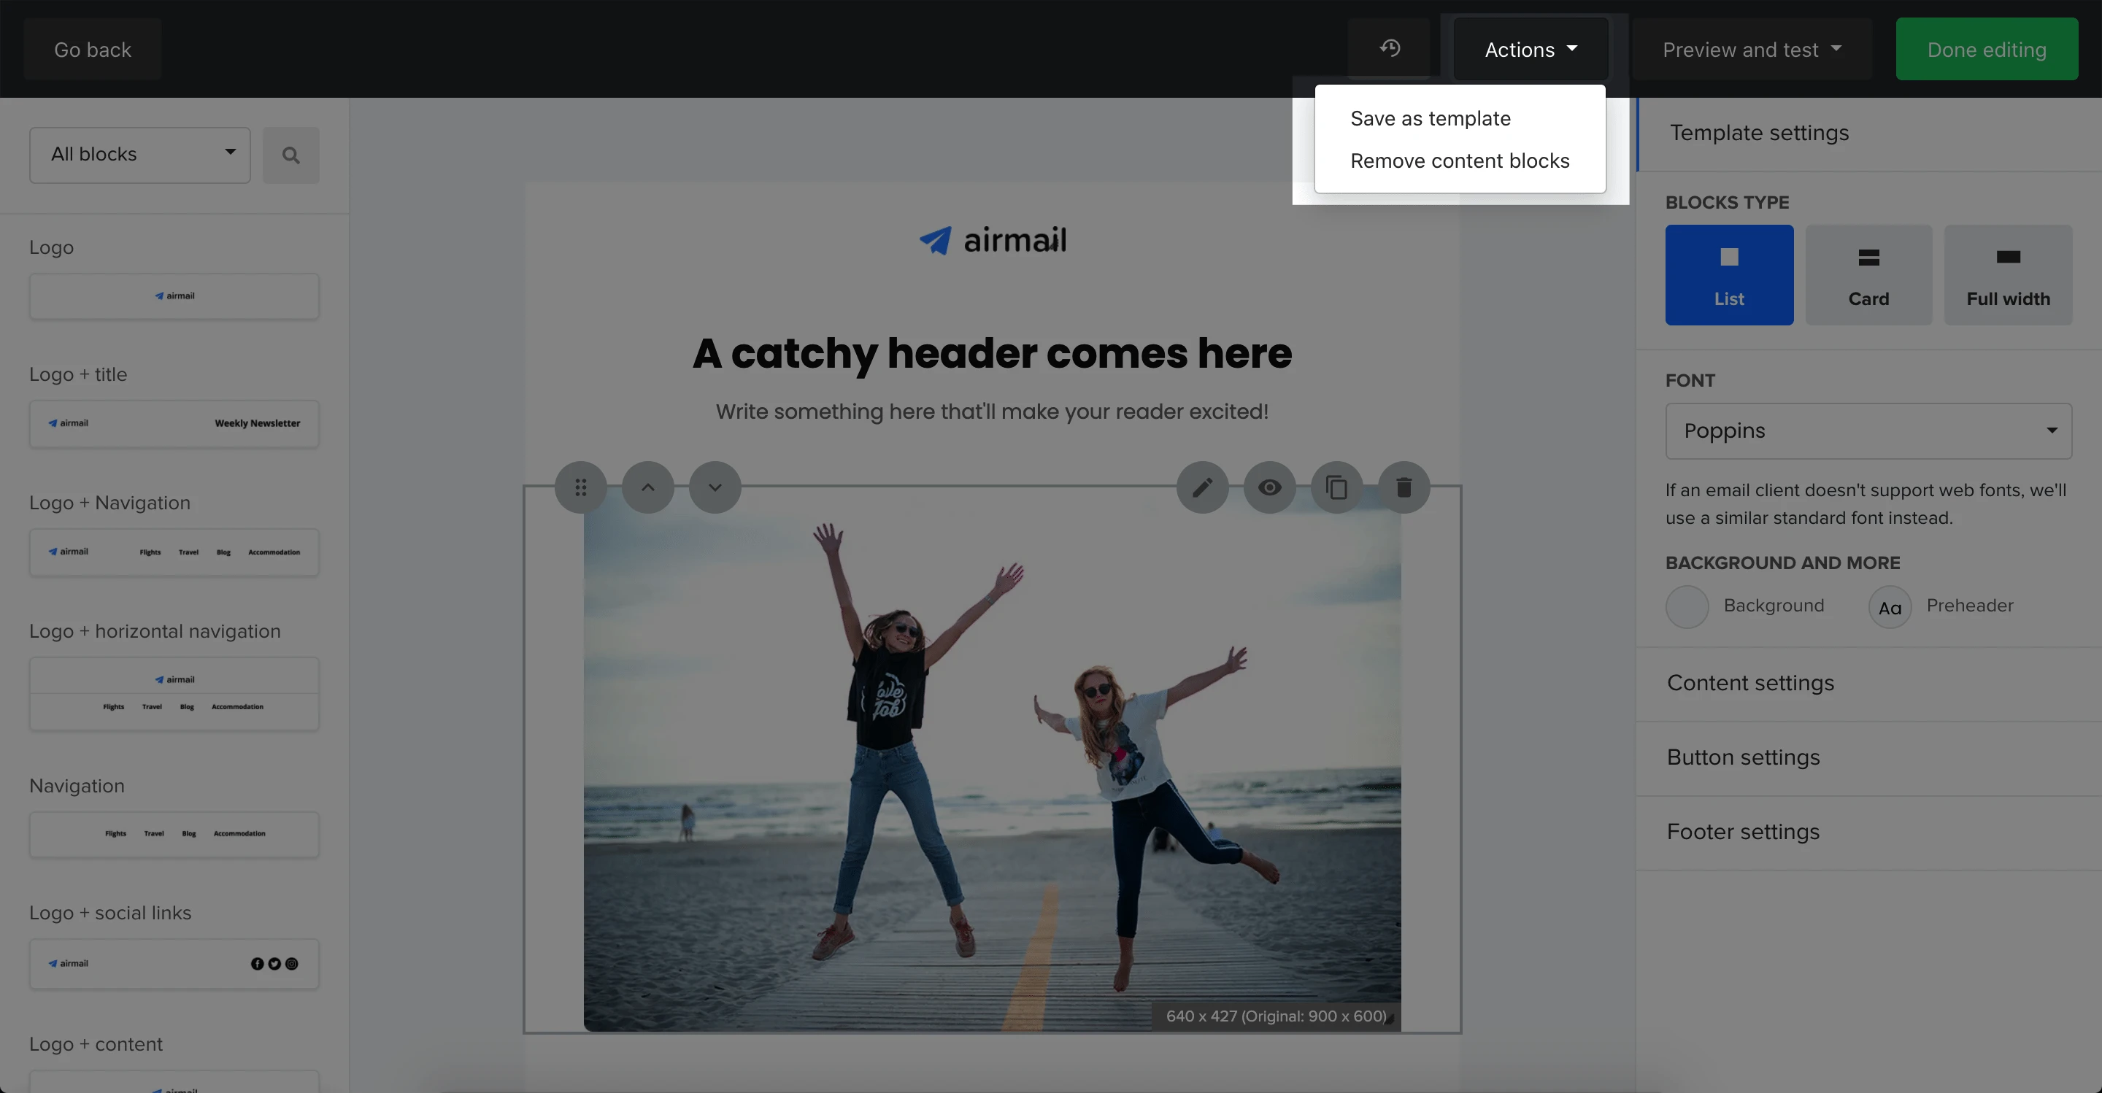Click the block search magnifier icon
Image resolution: width=2102 pixels, height=1093 pixels.
tap(290, 155)
